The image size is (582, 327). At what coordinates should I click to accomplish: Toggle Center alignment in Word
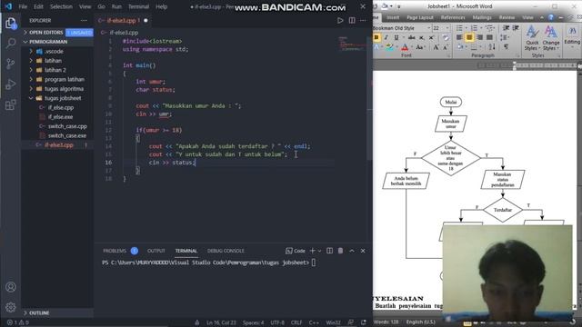pos(469,37)
